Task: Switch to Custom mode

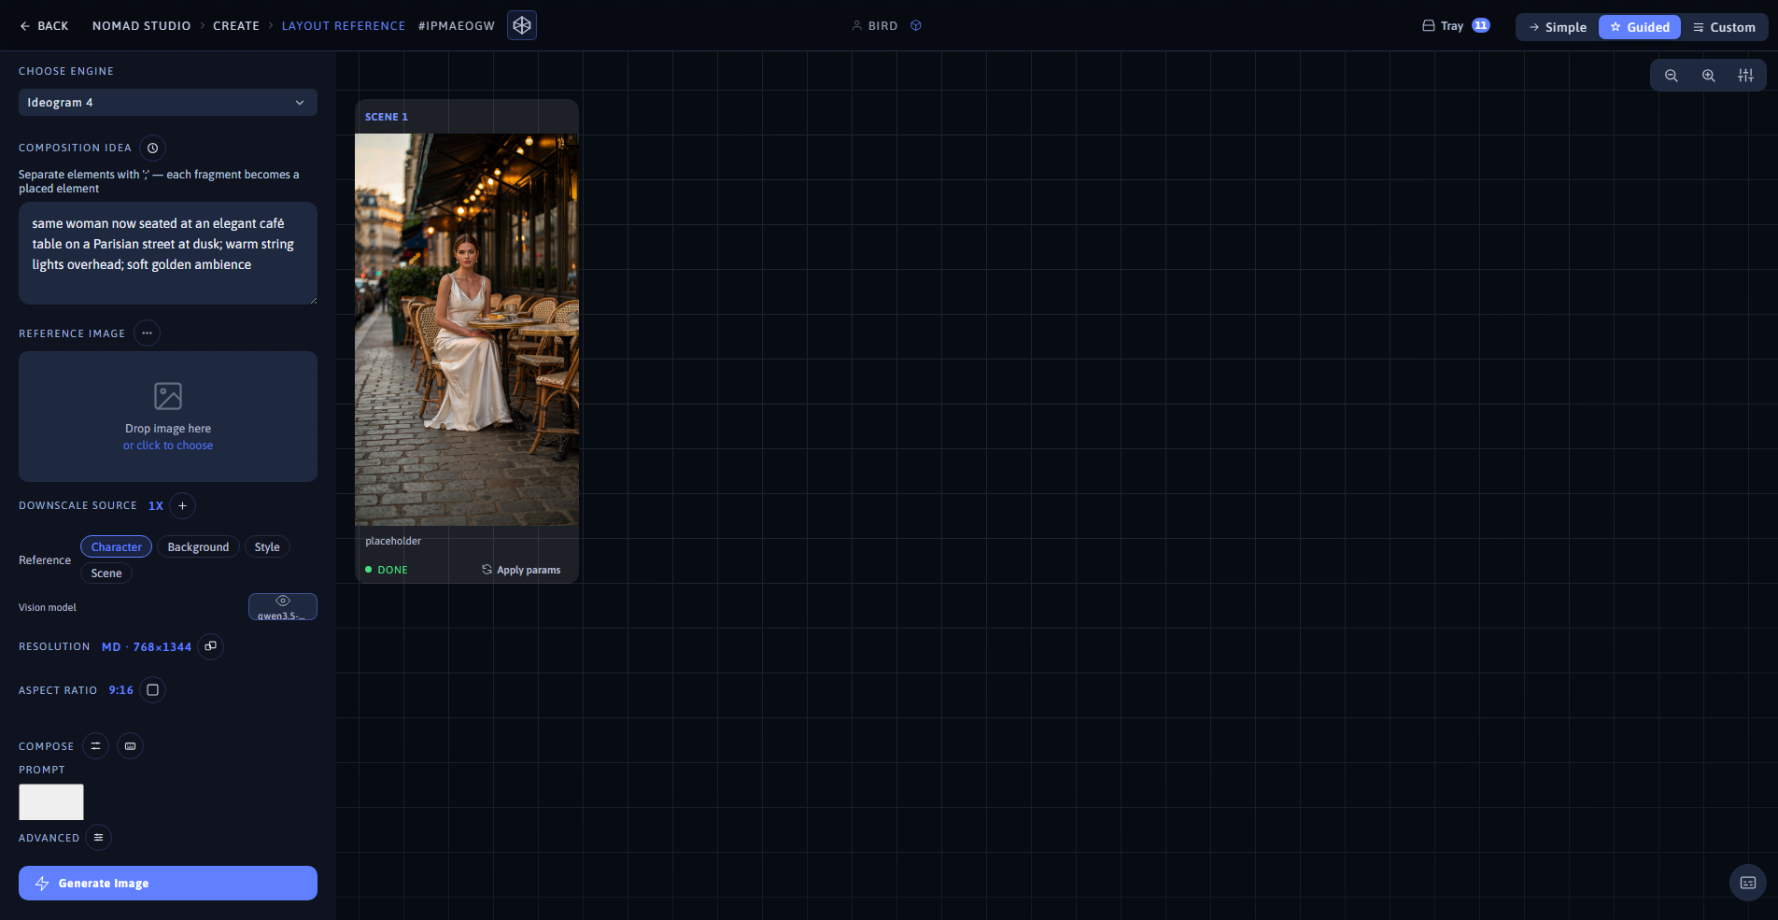Action: (1724, 27)
